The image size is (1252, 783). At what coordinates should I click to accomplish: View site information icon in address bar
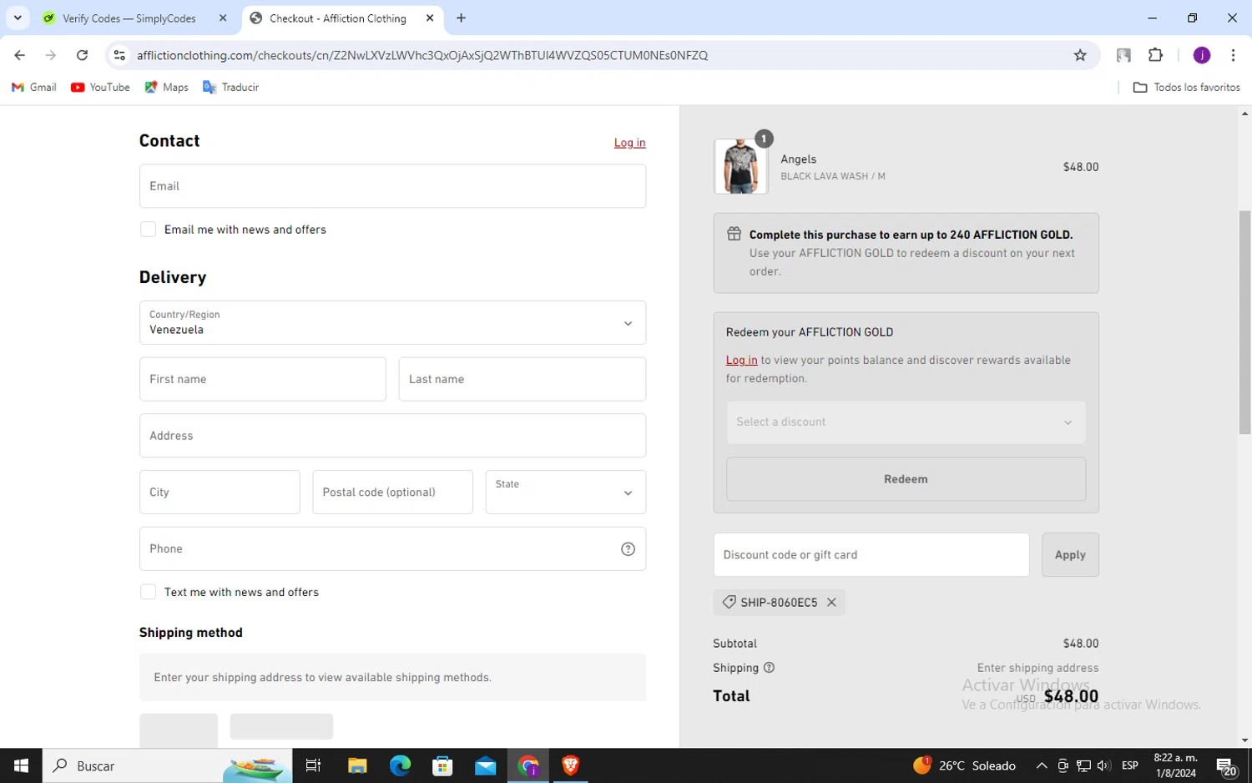pyautogui.click(x=119, y=55)
